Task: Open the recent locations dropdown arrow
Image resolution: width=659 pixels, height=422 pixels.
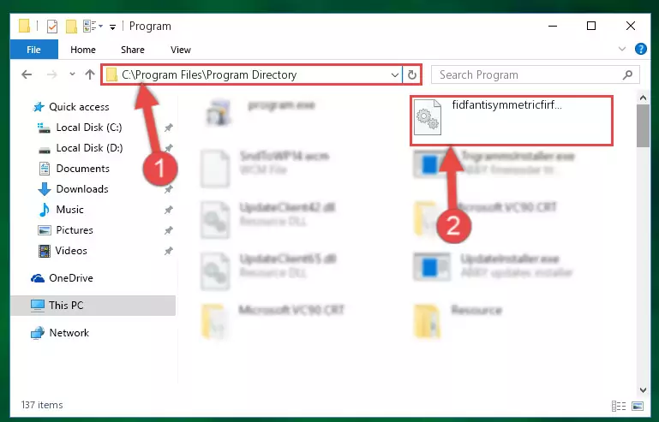Action: pyautogui.click(x=72, y=74)
